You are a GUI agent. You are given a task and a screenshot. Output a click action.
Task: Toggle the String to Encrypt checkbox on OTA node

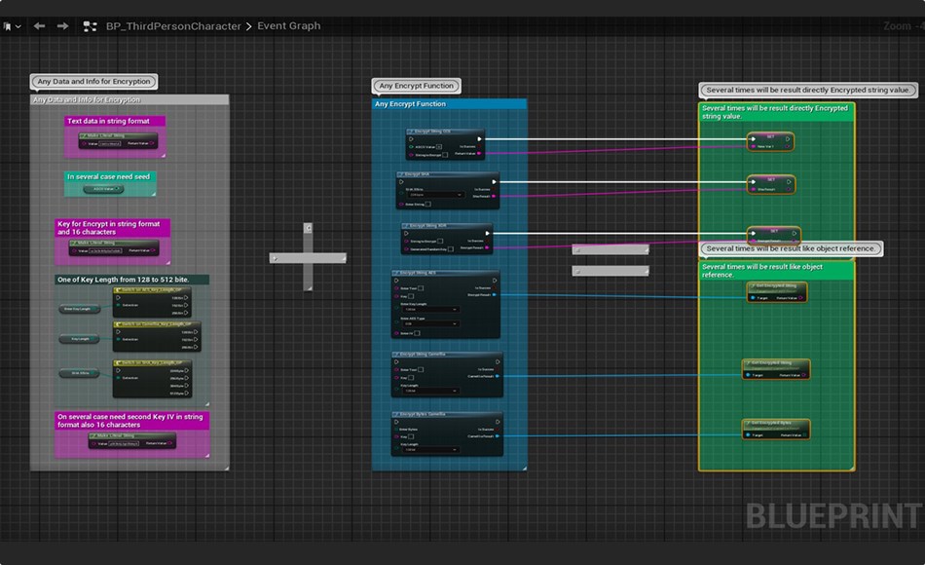click(445, 154)
